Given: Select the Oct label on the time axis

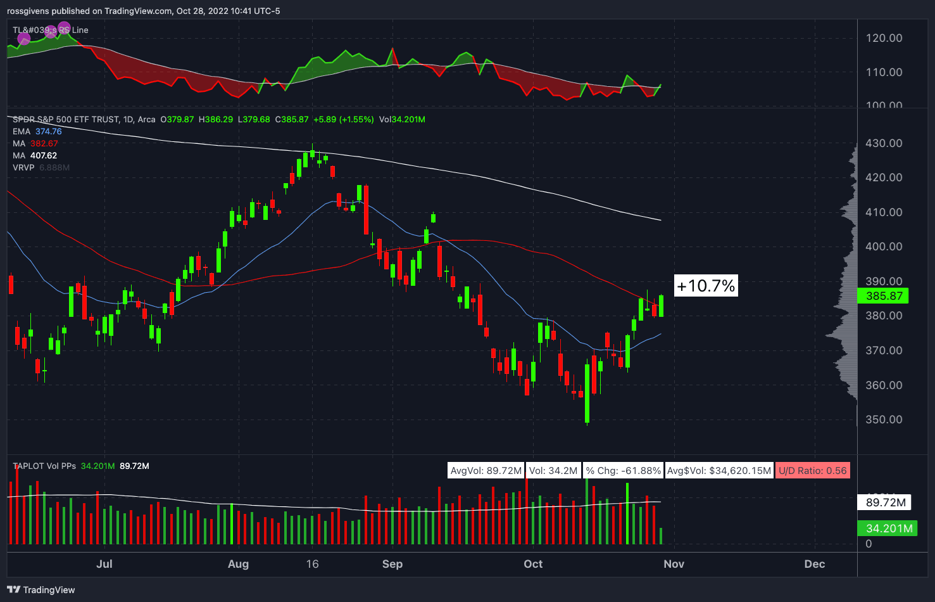Looking at the screenshot, I should pyautogui.click(x=533, y=564).
